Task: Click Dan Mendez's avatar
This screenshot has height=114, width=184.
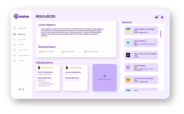Action: [x=67, y=68]
